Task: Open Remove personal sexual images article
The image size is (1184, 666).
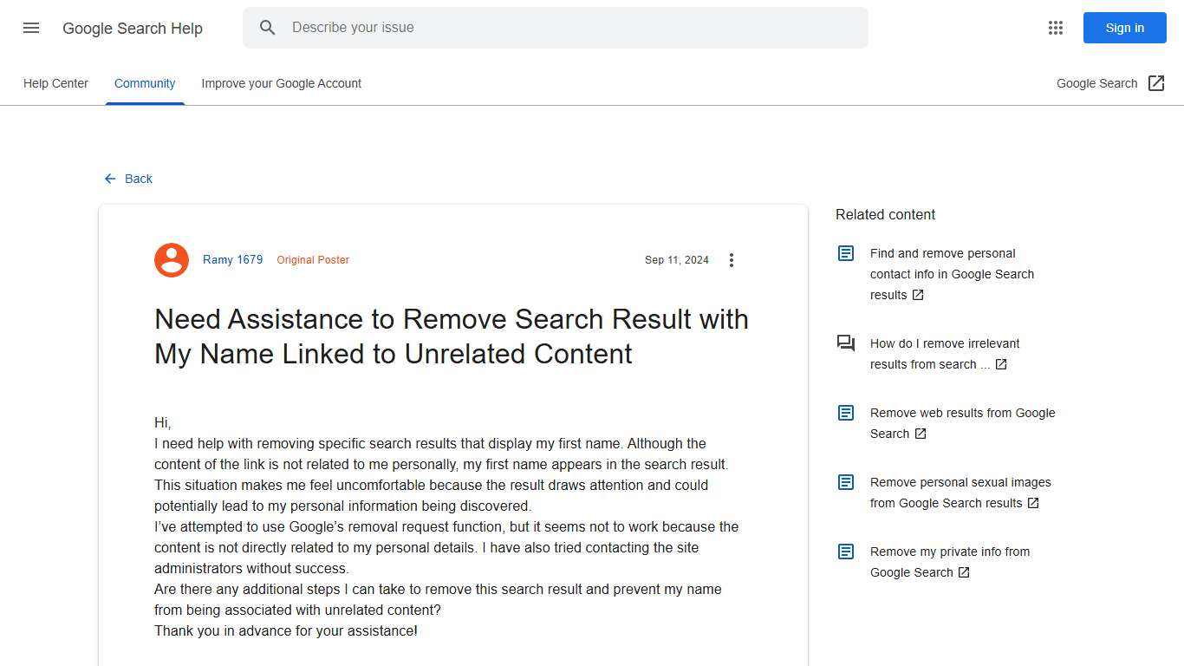Action: click(960, 493)
